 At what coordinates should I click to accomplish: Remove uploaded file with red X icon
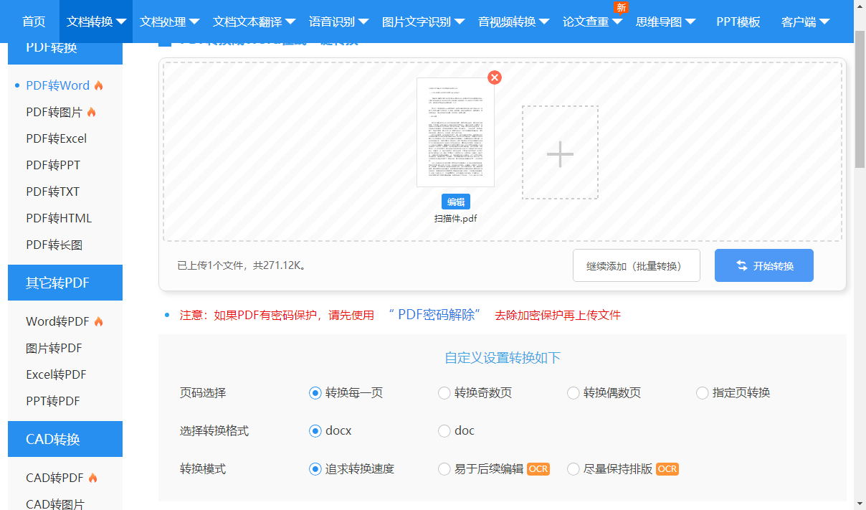[494, 77]
